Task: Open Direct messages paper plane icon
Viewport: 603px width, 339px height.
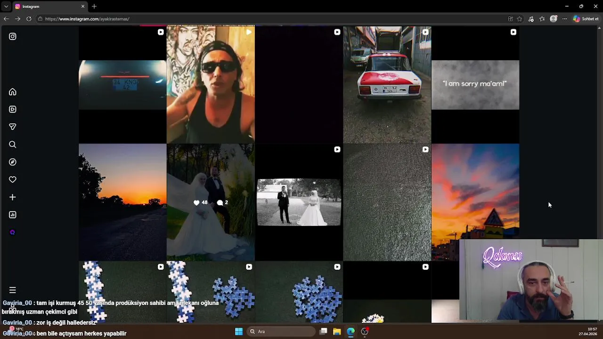Action: point(13,127)
